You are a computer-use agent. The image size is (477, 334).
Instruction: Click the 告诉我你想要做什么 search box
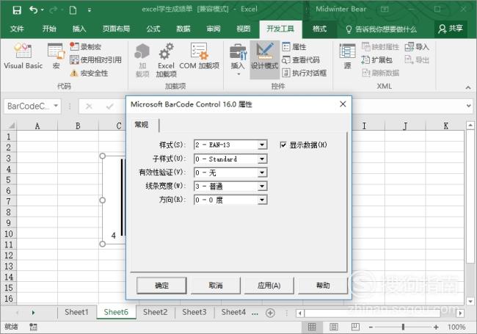(x=381, y=29)
